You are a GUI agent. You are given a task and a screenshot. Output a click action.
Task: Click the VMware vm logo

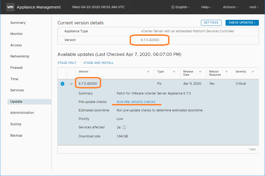pyautogui.click(x=10, y=7)
